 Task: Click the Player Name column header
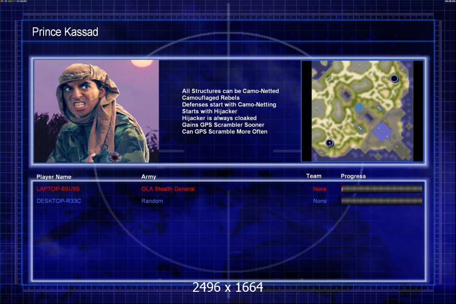[54, 177]
